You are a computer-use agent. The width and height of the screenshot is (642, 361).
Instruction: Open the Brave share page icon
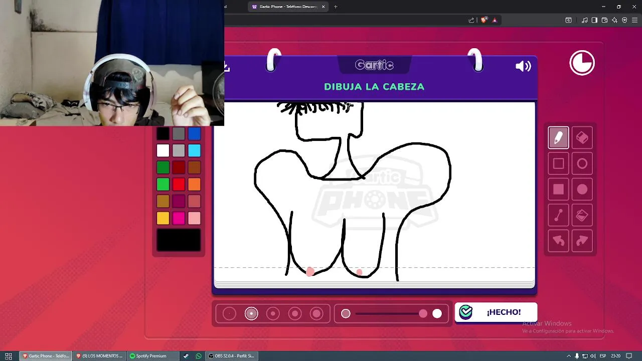[471, 20]
